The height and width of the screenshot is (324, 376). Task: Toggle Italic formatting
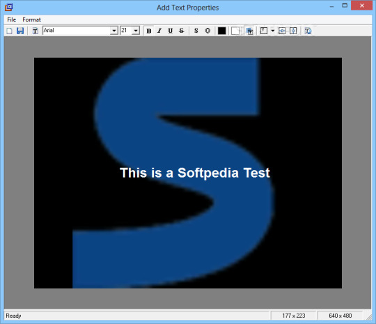(159, 31)
